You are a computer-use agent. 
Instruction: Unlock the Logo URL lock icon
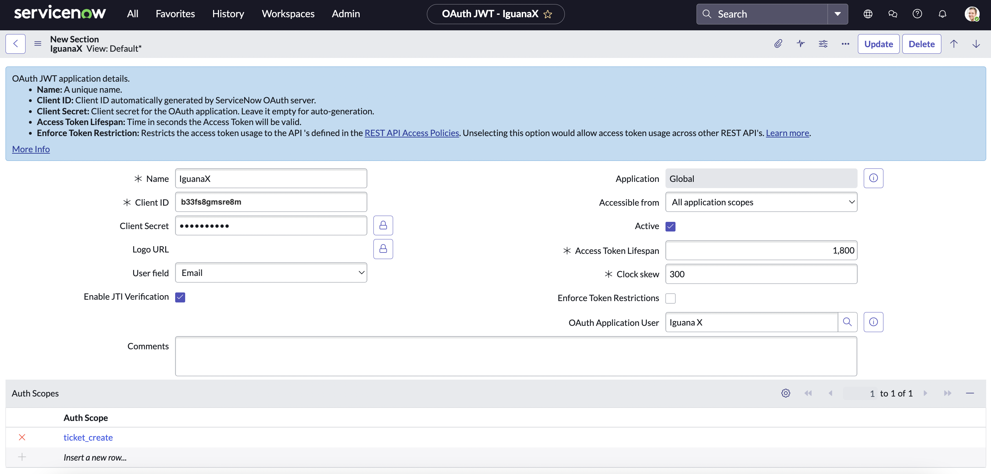(383, 249)
